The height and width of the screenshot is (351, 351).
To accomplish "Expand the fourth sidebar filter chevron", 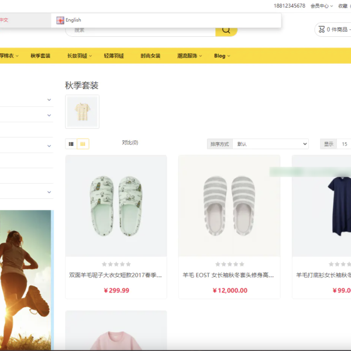I will pos(49,192).
